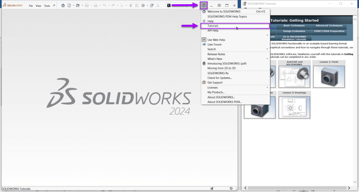This screenshot has width=359, height=192.
Task: Choose Welcome to SOLIDWORKS menu entry
Action: 235,12
